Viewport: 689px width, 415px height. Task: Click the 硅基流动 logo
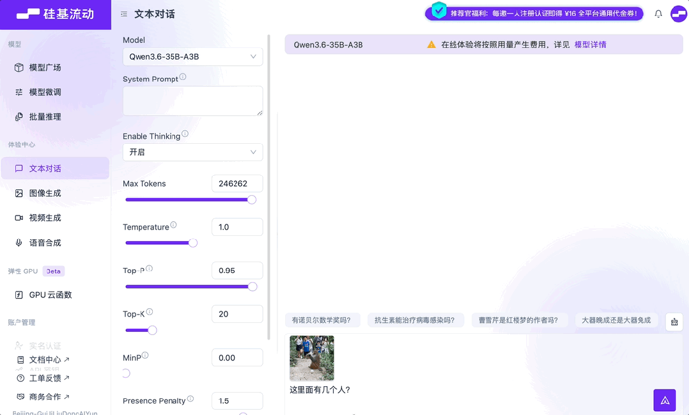[56, 14]
